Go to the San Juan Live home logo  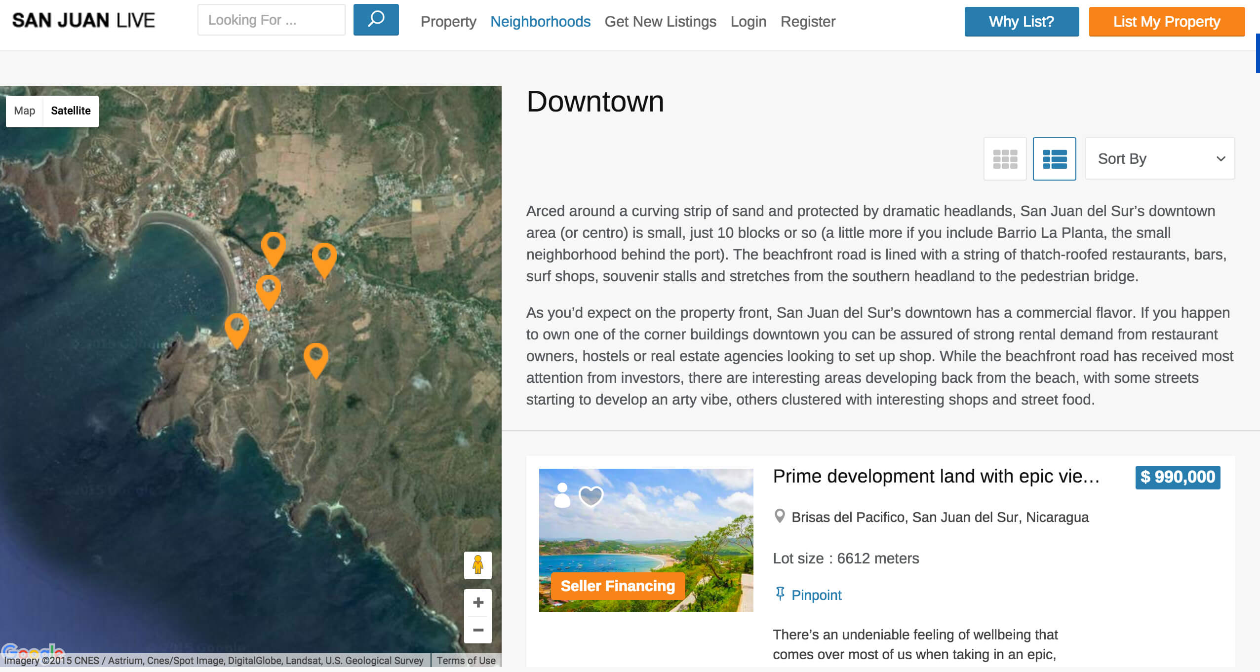[x=83, y=20]
